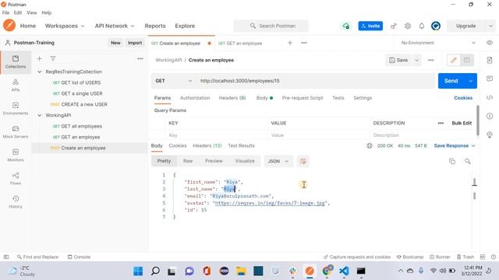
Task: Open the notifications bell icon
Action: [421, 26]
